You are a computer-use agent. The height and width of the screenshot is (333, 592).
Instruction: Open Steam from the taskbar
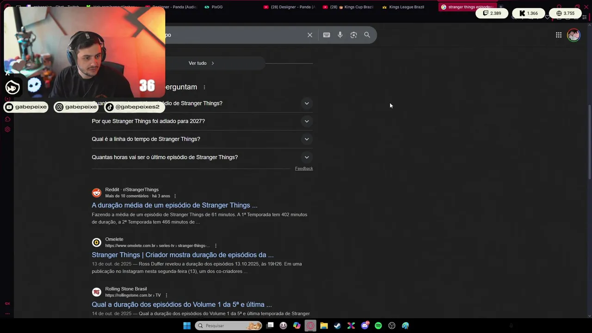point(338,326)
